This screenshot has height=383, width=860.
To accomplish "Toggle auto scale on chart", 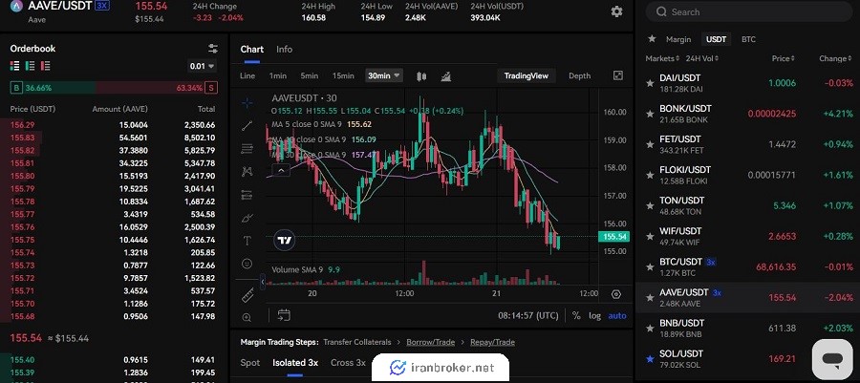I will pyautogui.click(x=617, y=315).
